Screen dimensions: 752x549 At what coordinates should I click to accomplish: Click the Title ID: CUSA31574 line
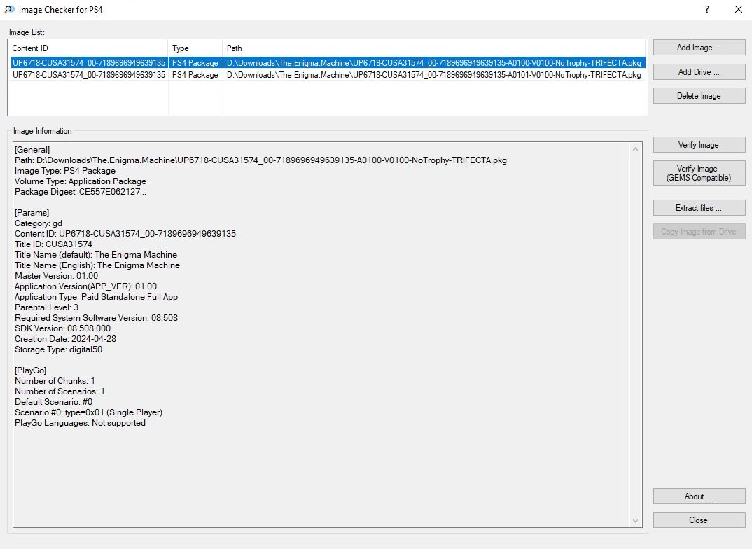point(53,244)
